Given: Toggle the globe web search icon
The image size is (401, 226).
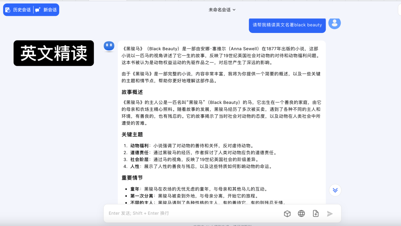Looking at the screenshot, I should 301,214.
